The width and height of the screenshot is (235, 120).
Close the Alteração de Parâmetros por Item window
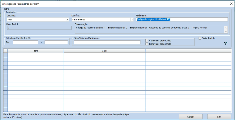pos(231,4)
